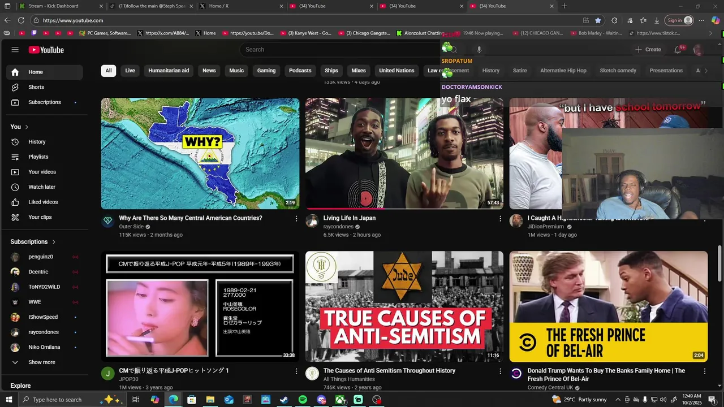Open the notifications bell

coord(678,50)
